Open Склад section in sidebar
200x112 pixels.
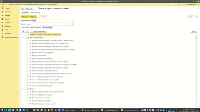pyautogui.click(x=7, y=19)
